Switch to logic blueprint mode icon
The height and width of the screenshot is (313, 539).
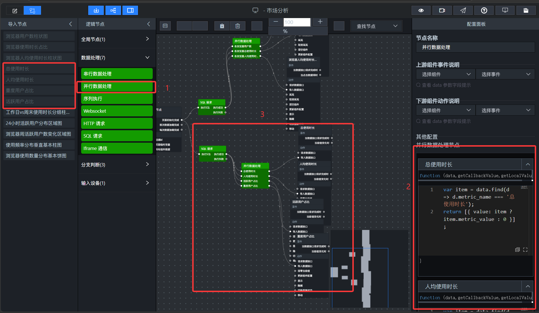click(32, 11)
